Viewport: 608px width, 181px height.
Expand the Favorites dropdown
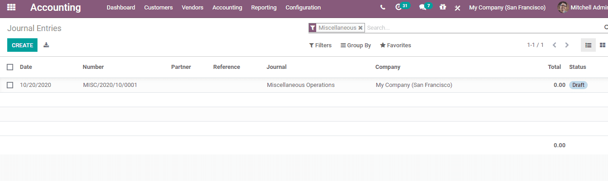395,45
